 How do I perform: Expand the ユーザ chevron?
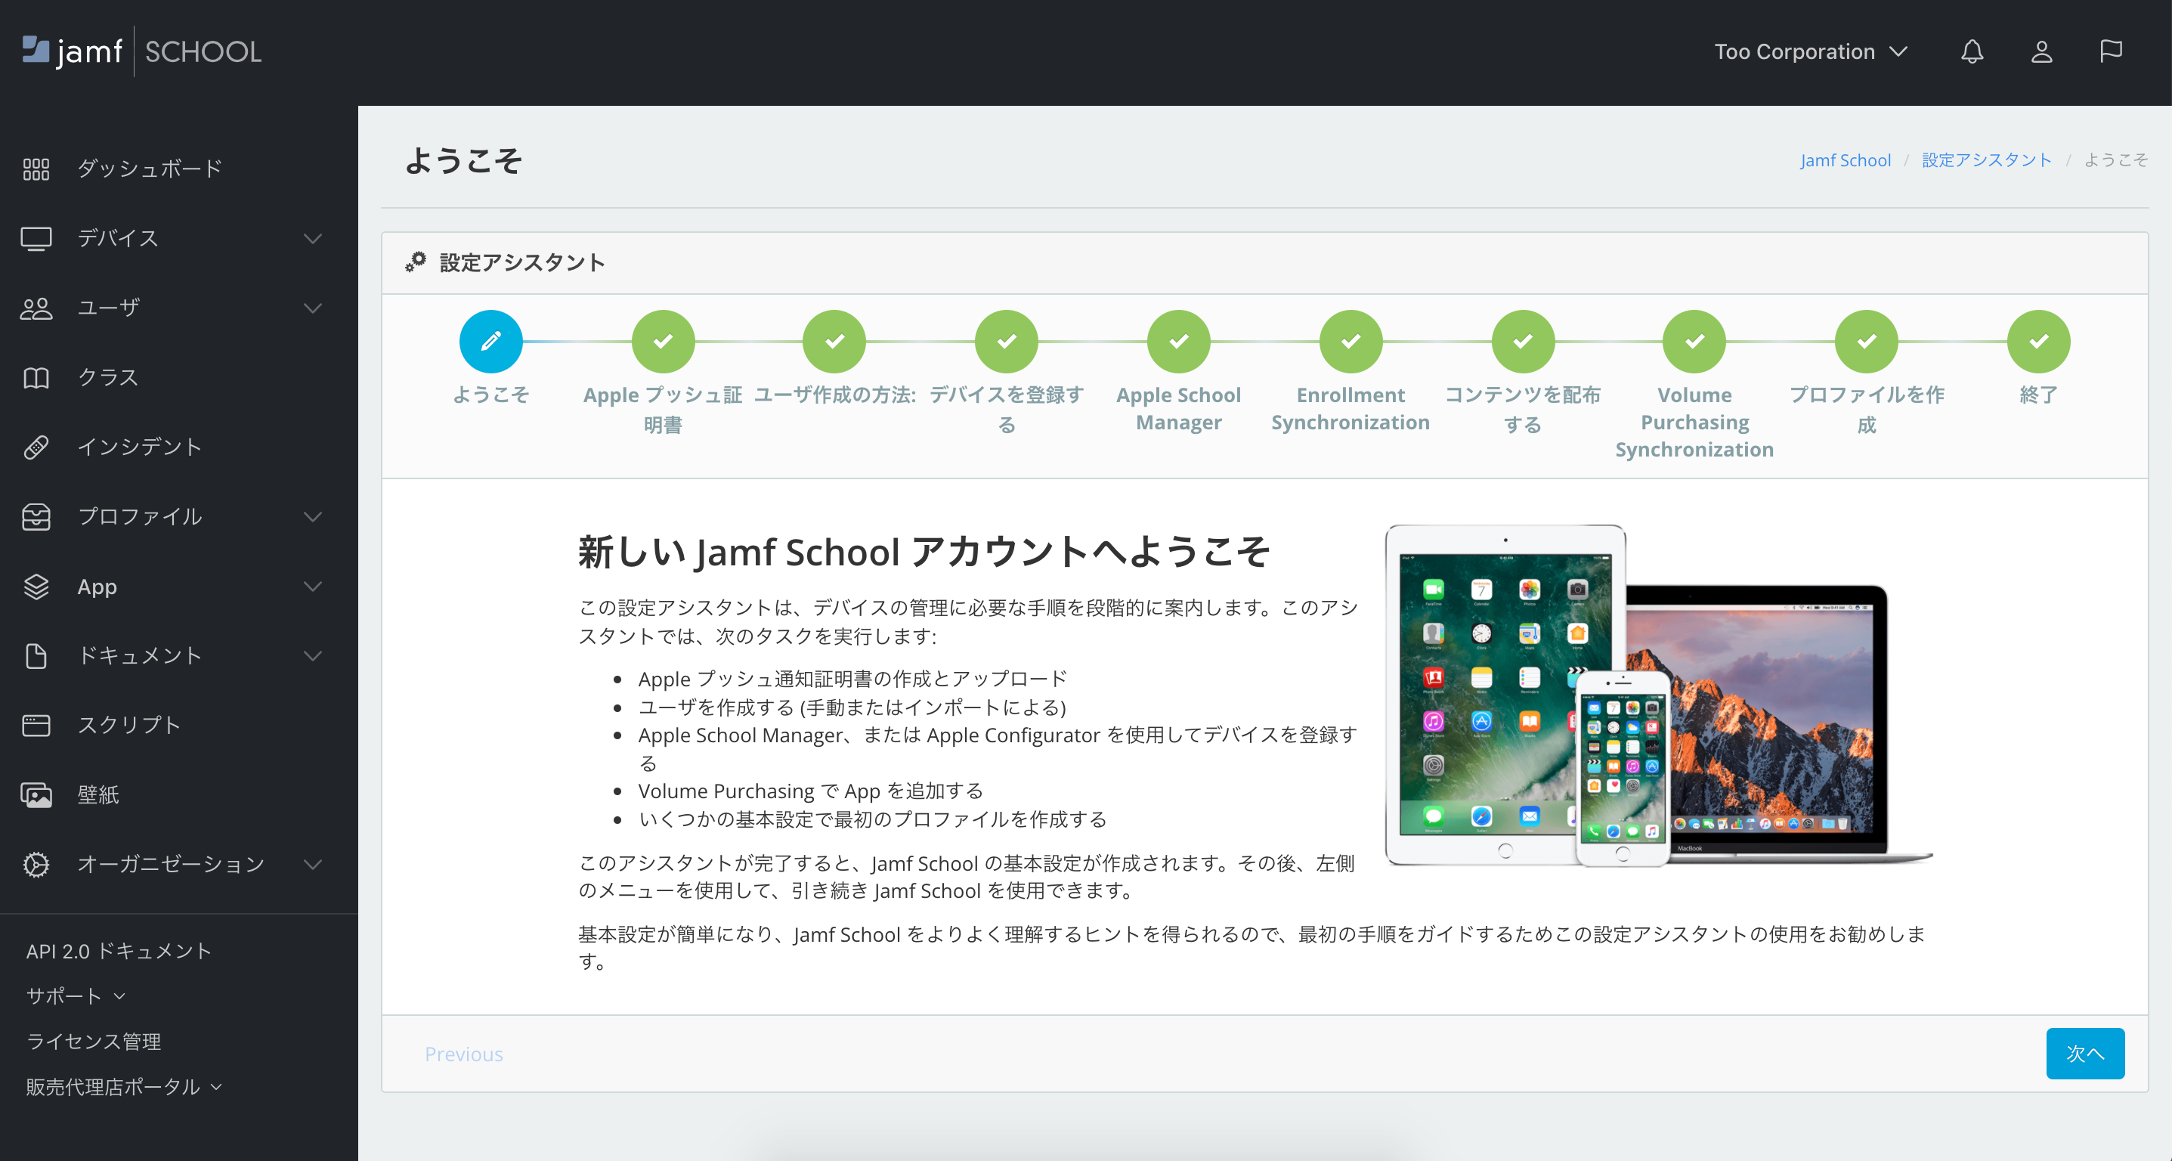pos(313,308)
